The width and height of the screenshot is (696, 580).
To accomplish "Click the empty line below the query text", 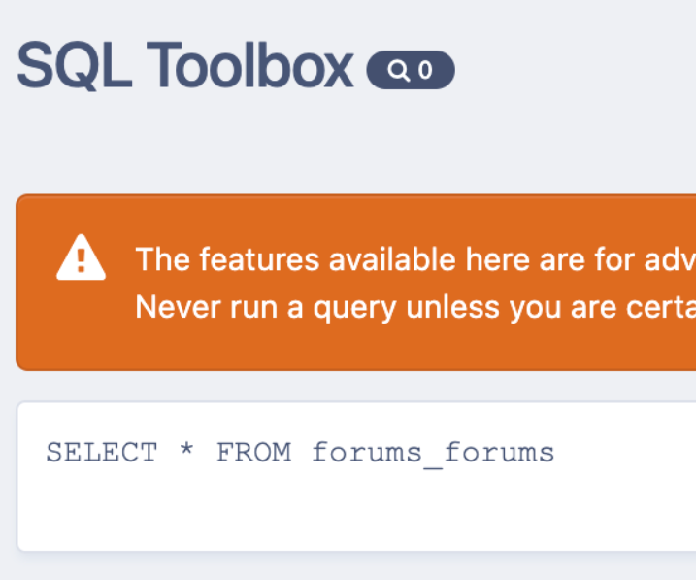I will [356, 511].
